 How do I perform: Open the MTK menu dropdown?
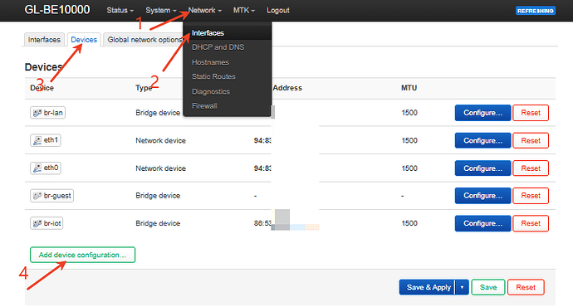click(x=244, y=11)
